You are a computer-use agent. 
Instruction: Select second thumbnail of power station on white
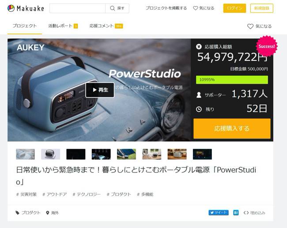click(x=50, y=154)
